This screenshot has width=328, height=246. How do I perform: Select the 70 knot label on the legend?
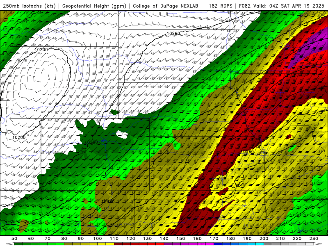(48, 239)
